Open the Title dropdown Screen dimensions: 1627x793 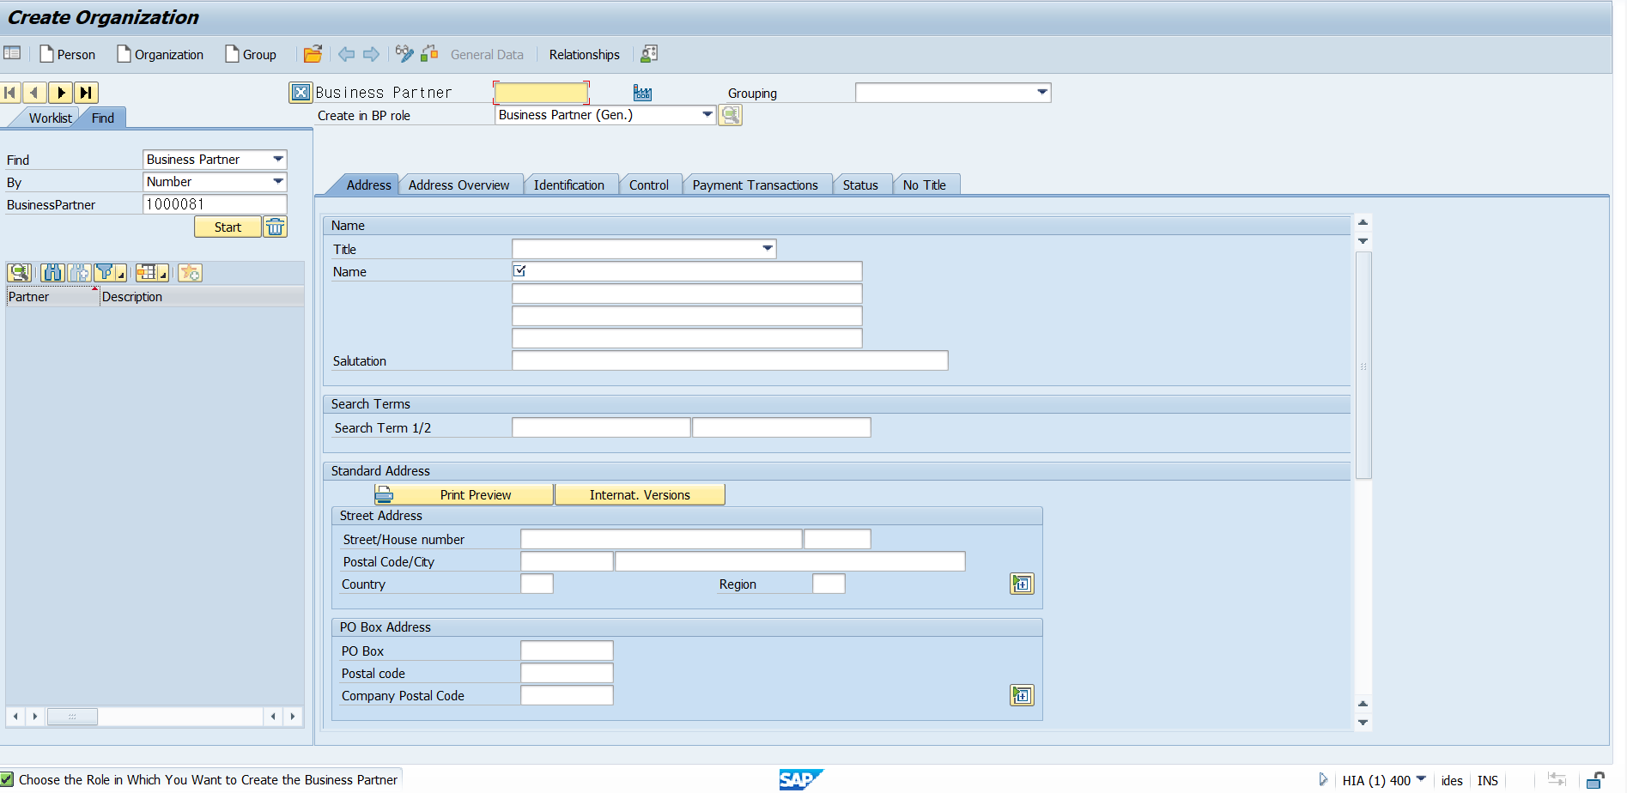[x=768, y=249]
